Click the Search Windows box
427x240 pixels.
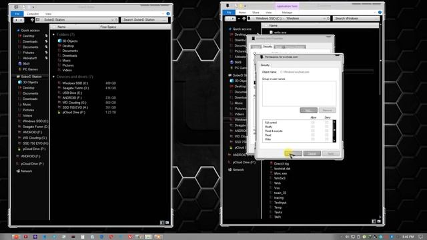(x=356, y=19)
